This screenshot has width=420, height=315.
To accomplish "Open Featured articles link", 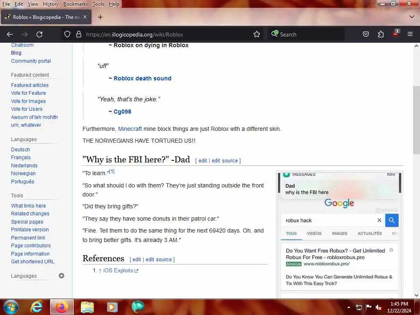I will click(30, 85).
